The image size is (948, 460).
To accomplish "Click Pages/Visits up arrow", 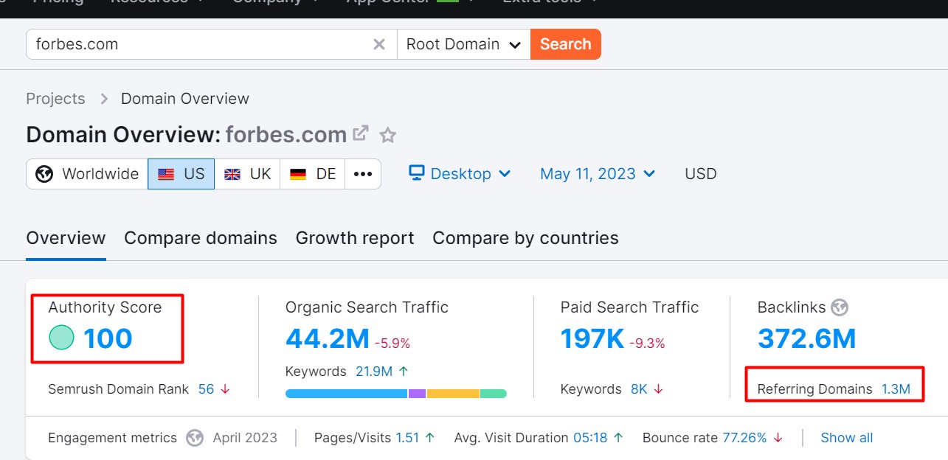I will pyautogui.click(x=429, y=438).
